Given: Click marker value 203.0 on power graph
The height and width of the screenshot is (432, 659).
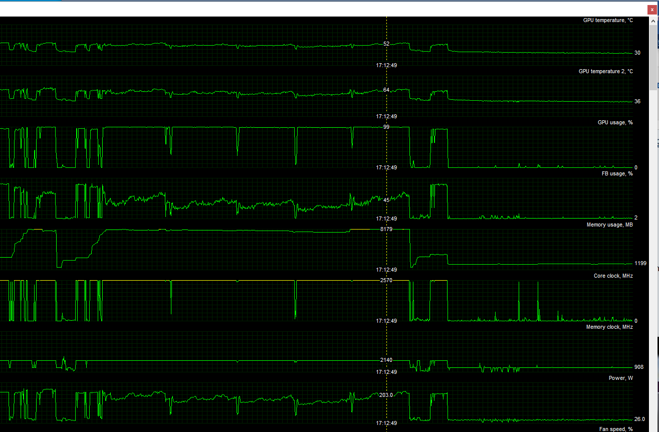Looking at the screenshot, I should pyautogui.click(x=386, y=395).
